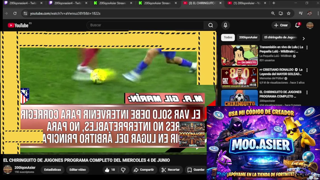Viewport: 320px width, 180px height.
Task: Open YouTube account avatar menu
Action: tap(310, 25)
